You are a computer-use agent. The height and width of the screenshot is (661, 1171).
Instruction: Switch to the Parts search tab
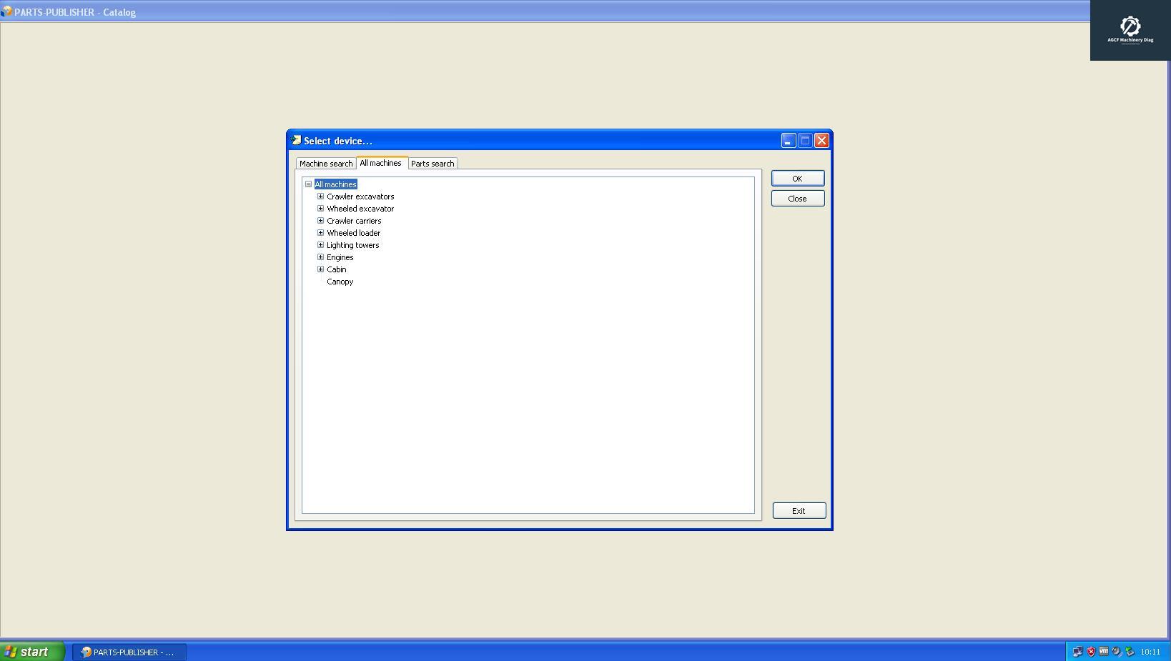[433, 164]
